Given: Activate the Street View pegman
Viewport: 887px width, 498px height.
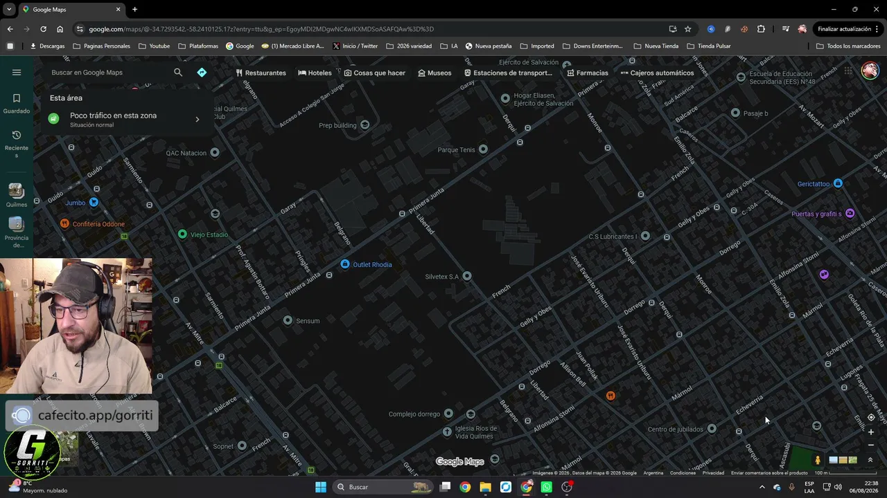Looking at the screenshot, I should tap(818, 460).
